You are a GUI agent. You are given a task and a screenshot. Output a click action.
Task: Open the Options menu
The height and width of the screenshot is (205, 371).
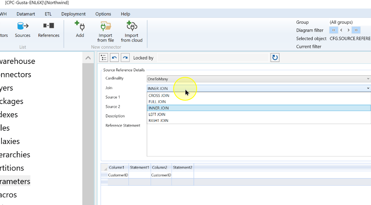coord(103,14)
